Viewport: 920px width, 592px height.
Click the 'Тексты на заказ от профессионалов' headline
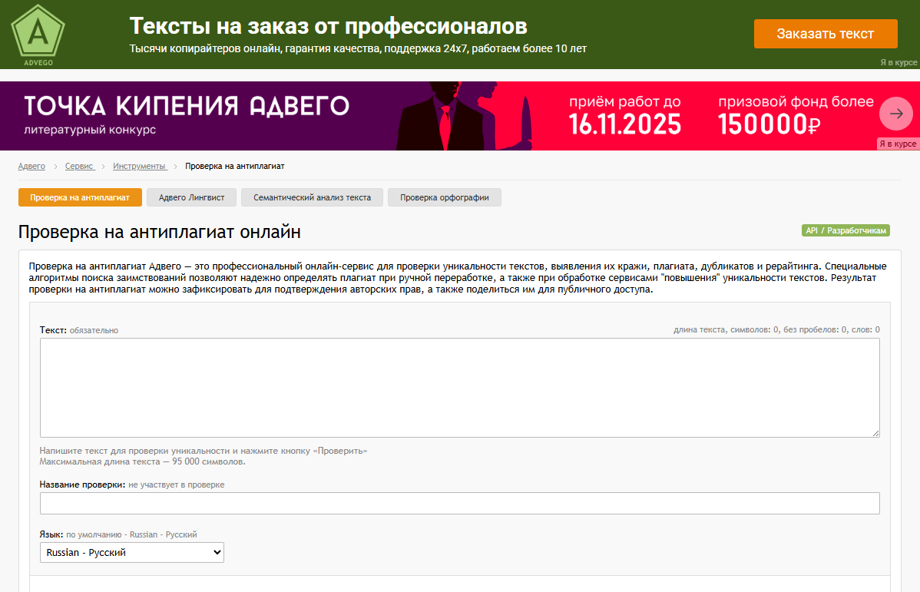pyautogui.click(x=329, y=26)
